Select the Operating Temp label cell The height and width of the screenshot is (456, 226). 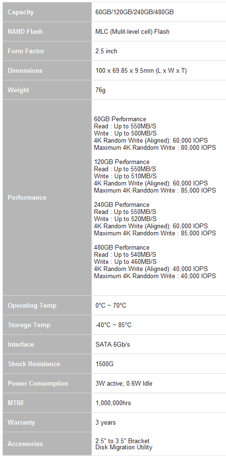click(x=47, y=305)
